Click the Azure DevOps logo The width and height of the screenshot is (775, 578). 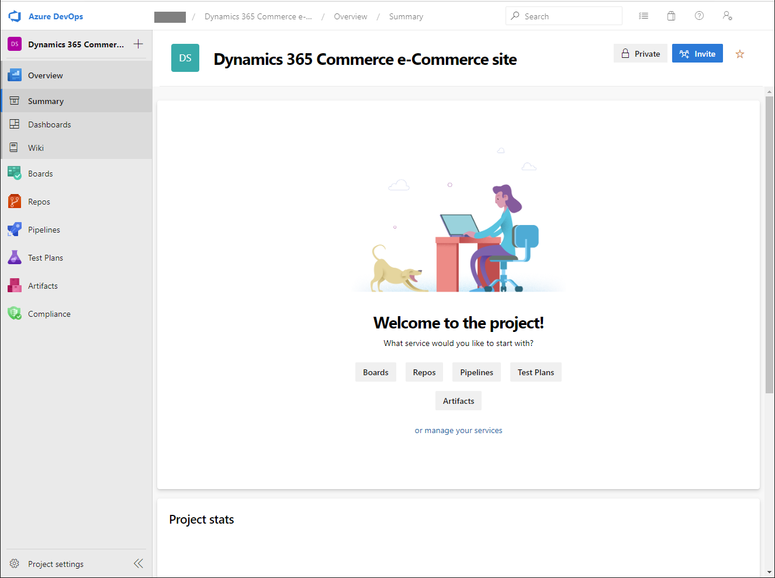pyautogui.click(x=14, y=16)
